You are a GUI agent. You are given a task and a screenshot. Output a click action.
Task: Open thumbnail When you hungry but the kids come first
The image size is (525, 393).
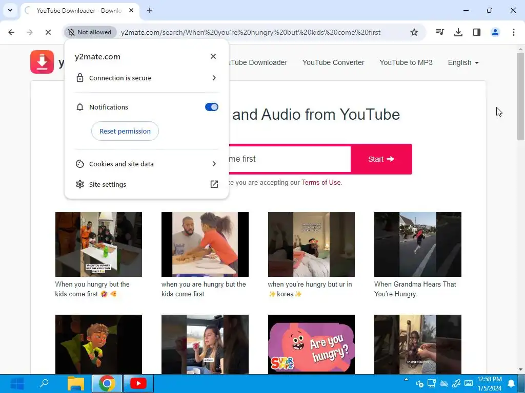pyautogui.click(x=98, y=244)
